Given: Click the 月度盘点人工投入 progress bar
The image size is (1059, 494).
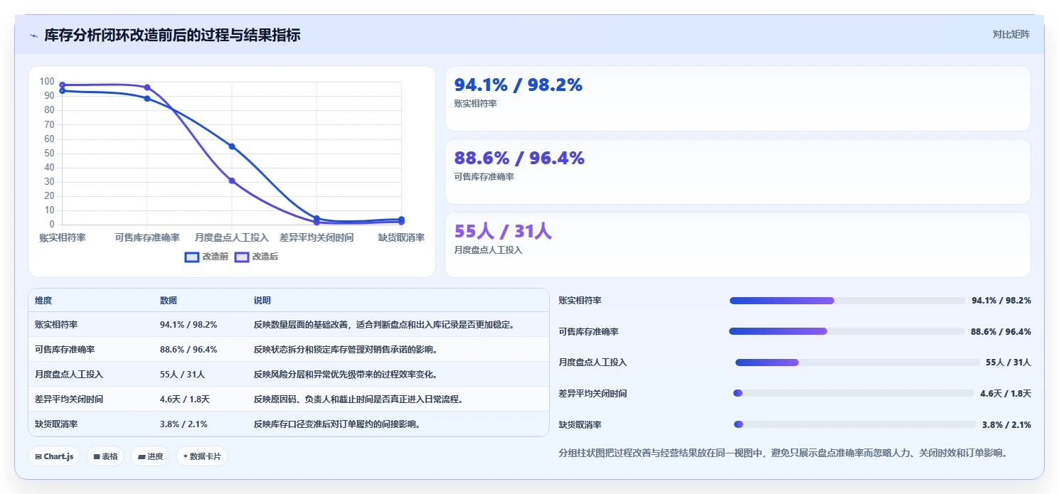Looking at the screenshot, I should [857, 363].
